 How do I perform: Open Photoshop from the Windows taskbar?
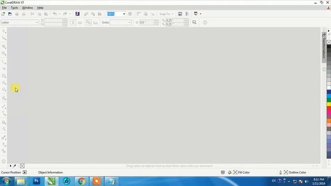tap(36, 181)
